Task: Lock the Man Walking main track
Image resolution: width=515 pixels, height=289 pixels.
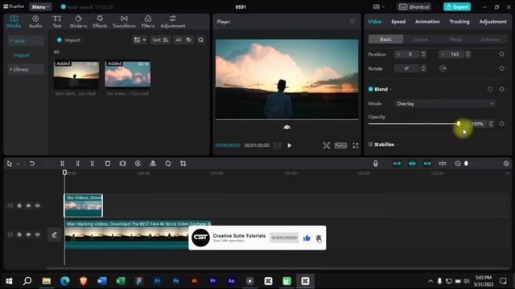Action: pos(19,234)
